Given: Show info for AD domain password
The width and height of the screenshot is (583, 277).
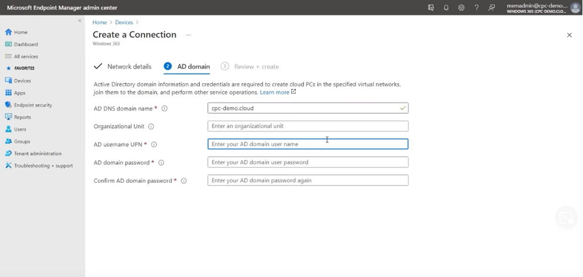Looking at the screenshot, I should click(x=161, y=162).
